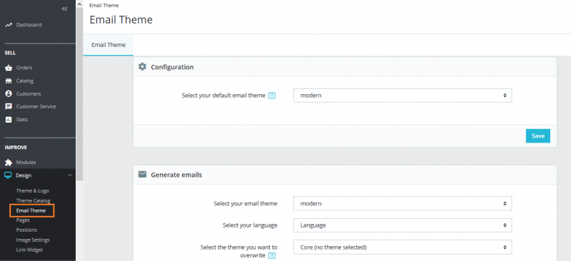This screenshot has width=571, height=261.
Task: Open the default email theme dropdown
Action: click(403, 96)
